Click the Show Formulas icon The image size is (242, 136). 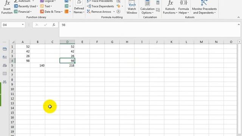118,1
